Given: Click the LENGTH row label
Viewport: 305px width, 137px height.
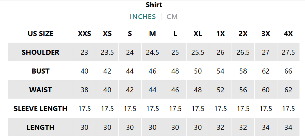Looking at the screenshot, I should (41, 127).
